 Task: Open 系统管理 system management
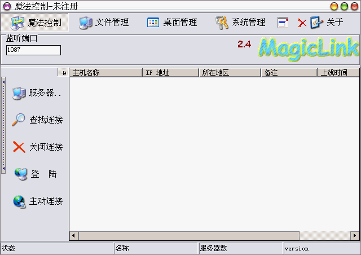point(240,23)
